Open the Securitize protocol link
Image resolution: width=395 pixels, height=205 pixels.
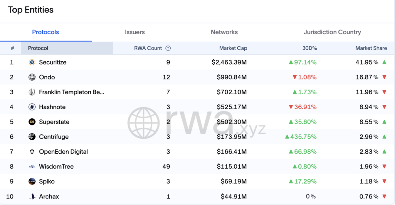click(53, 62)
